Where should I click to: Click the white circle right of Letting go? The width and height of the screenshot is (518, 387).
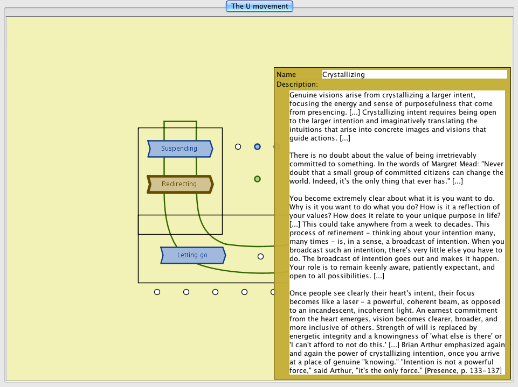click(x=261, y=256)
